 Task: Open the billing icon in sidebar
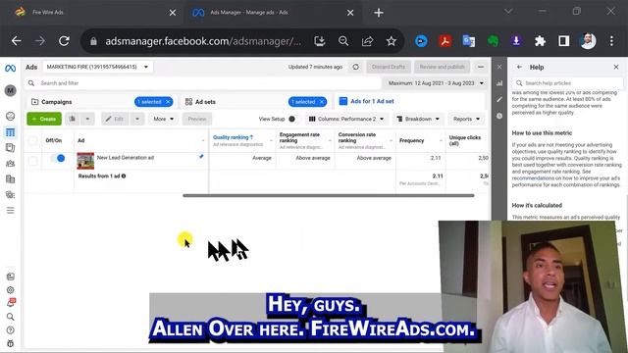[11, 178]
